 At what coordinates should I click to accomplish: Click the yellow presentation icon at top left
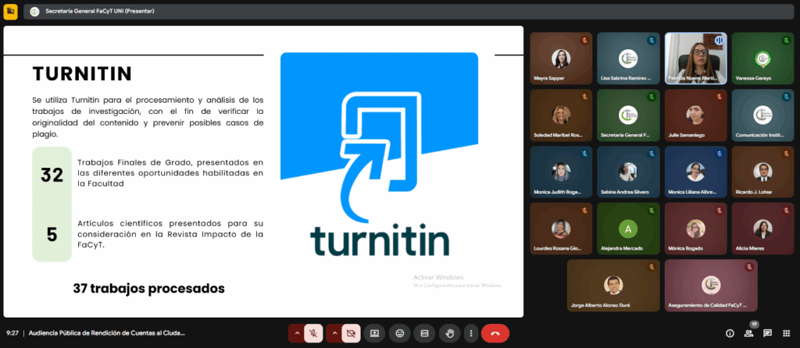[x=11, y=11]
